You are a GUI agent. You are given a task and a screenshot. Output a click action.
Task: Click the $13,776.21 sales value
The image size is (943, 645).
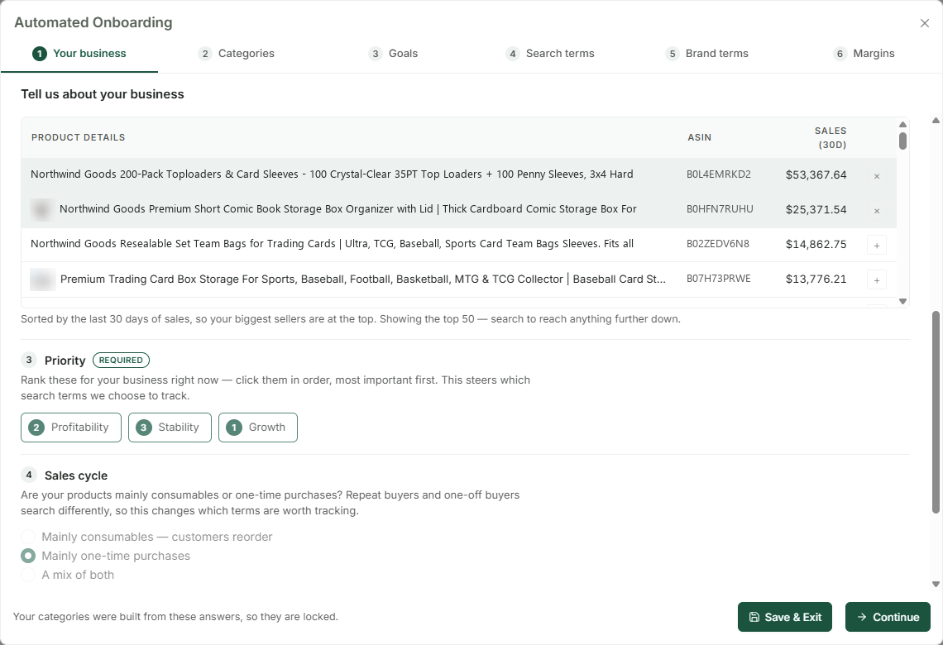pos(816,279)
